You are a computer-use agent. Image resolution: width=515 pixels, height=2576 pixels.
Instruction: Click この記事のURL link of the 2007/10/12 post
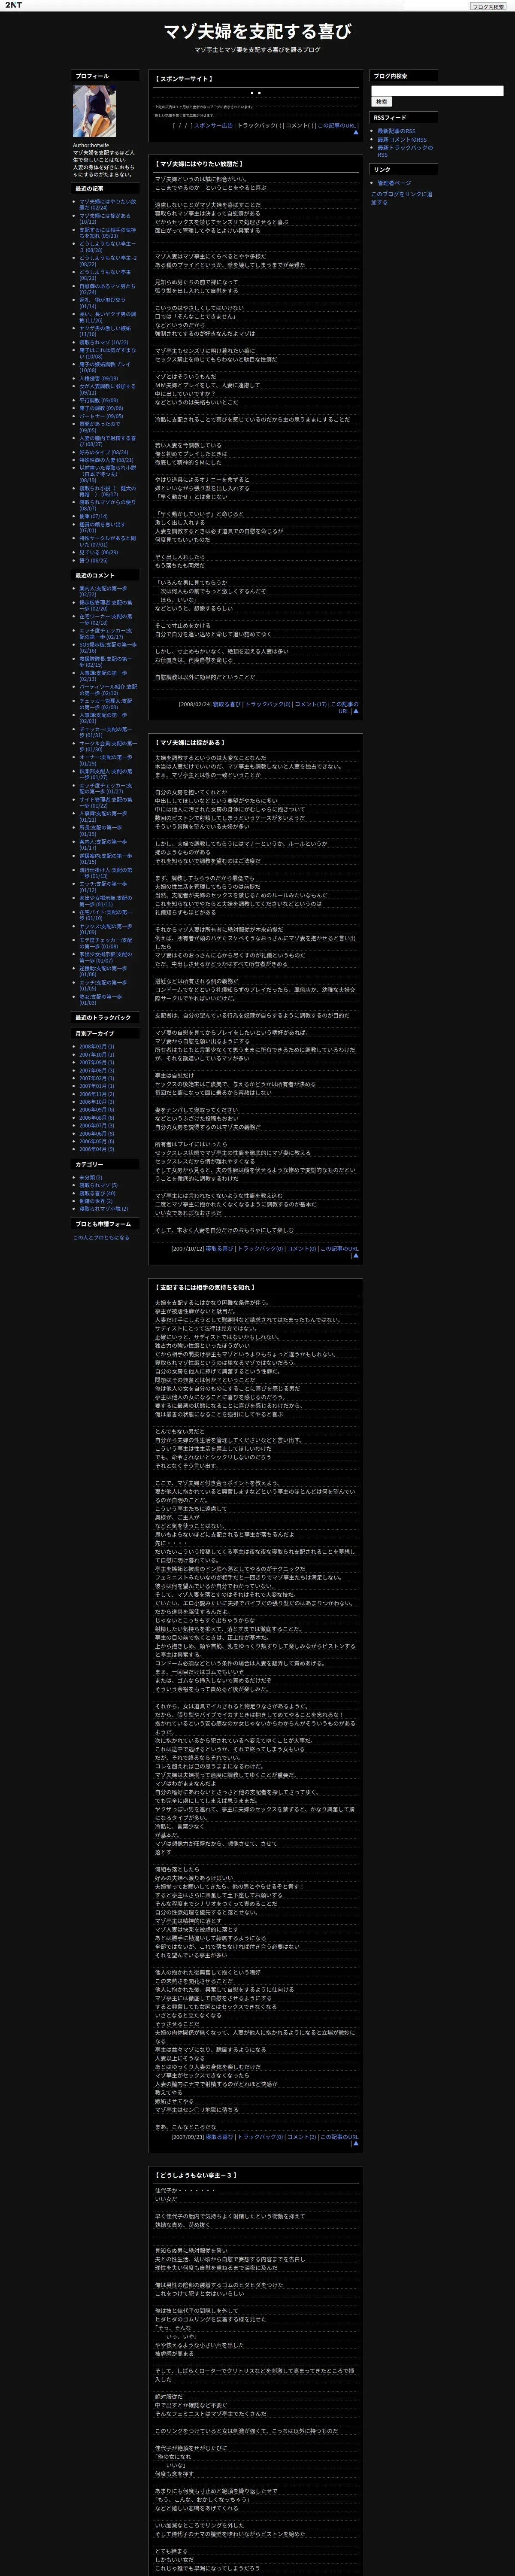339,1248
